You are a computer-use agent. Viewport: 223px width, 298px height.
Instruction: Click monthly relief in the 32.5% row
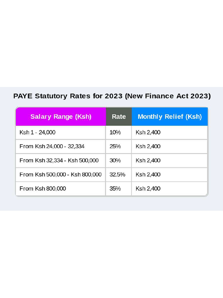pos(148,175)
